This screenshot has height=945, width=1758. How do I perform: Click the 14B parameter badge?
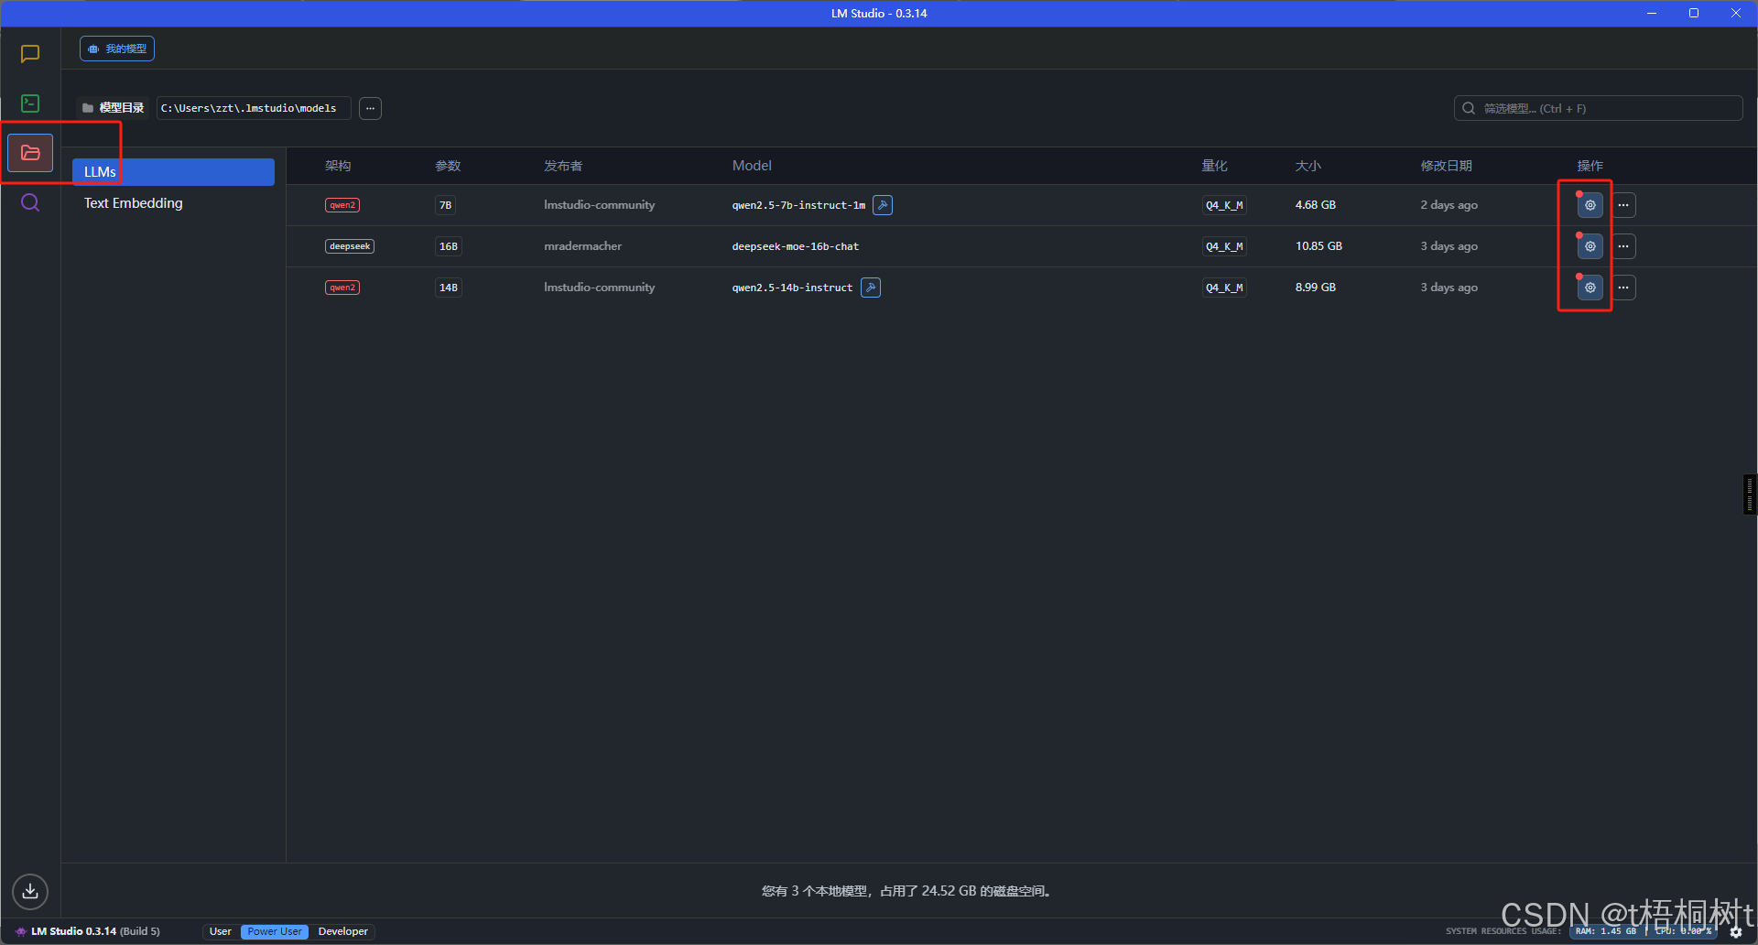(x=449, y=288)
